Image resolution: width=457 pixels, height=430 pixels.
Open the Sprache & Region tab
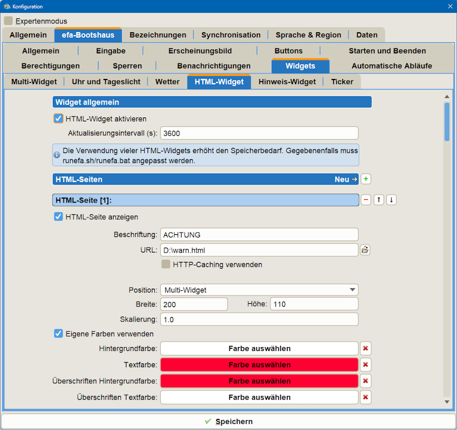coord(308,35)
